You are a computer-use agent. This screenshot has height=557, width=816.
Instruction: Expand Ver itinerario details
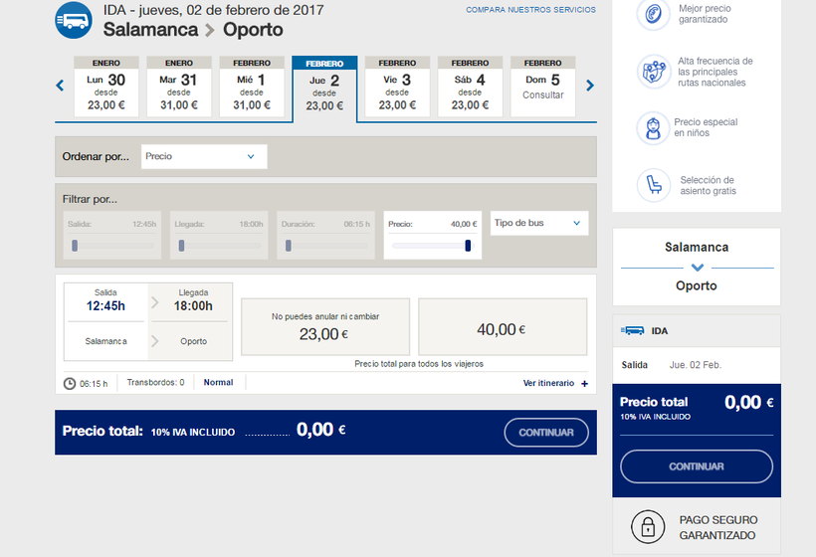tap(554, 383)
